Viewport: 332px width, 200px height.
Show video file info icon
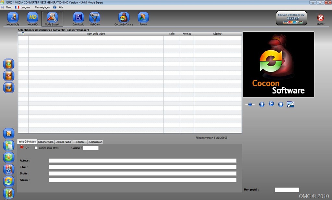[x=9, y=87]
